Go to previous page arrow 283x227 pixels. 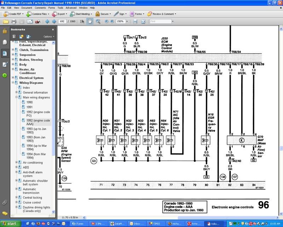[47, 22]
